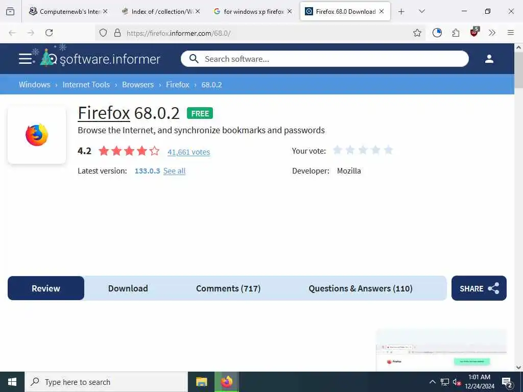Close the Index of /collection tab
The height and width of the screenshot is (392, 523).
(198, 11)
